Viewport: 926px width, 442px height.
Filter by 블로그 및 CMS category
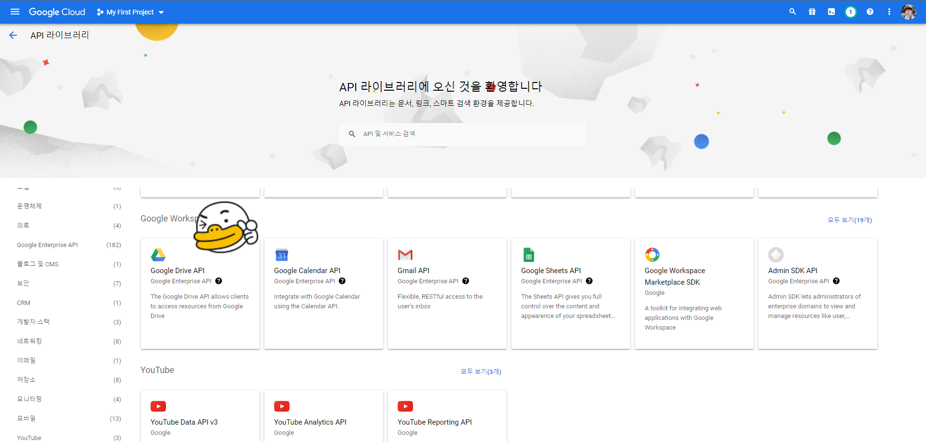tap(69, 264)
